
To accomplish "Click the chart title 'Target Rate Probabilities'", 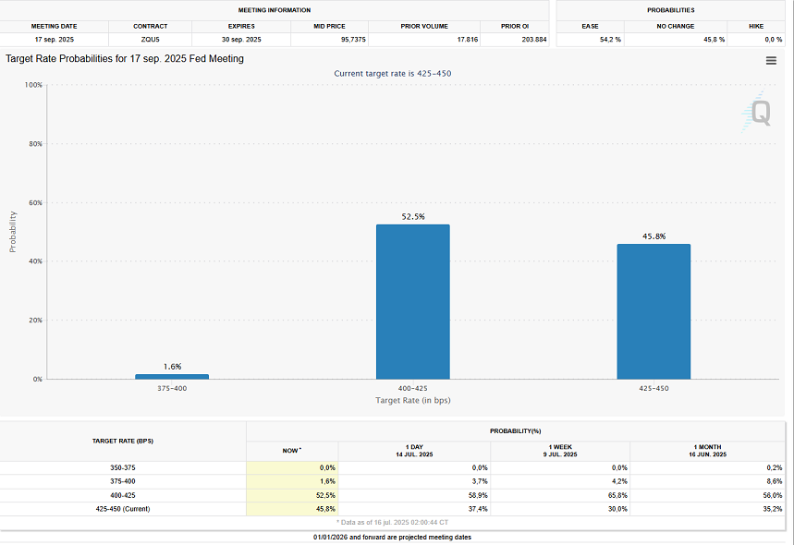I will click(x=125, y=59).
